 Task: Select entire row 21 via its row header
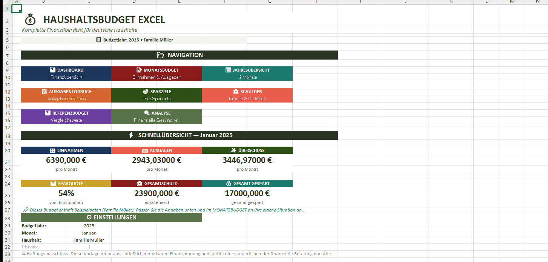click(x=8, y=162)
